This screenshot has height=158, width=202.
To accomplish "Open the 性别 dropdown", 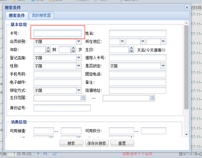I will (x=79, y=66).
